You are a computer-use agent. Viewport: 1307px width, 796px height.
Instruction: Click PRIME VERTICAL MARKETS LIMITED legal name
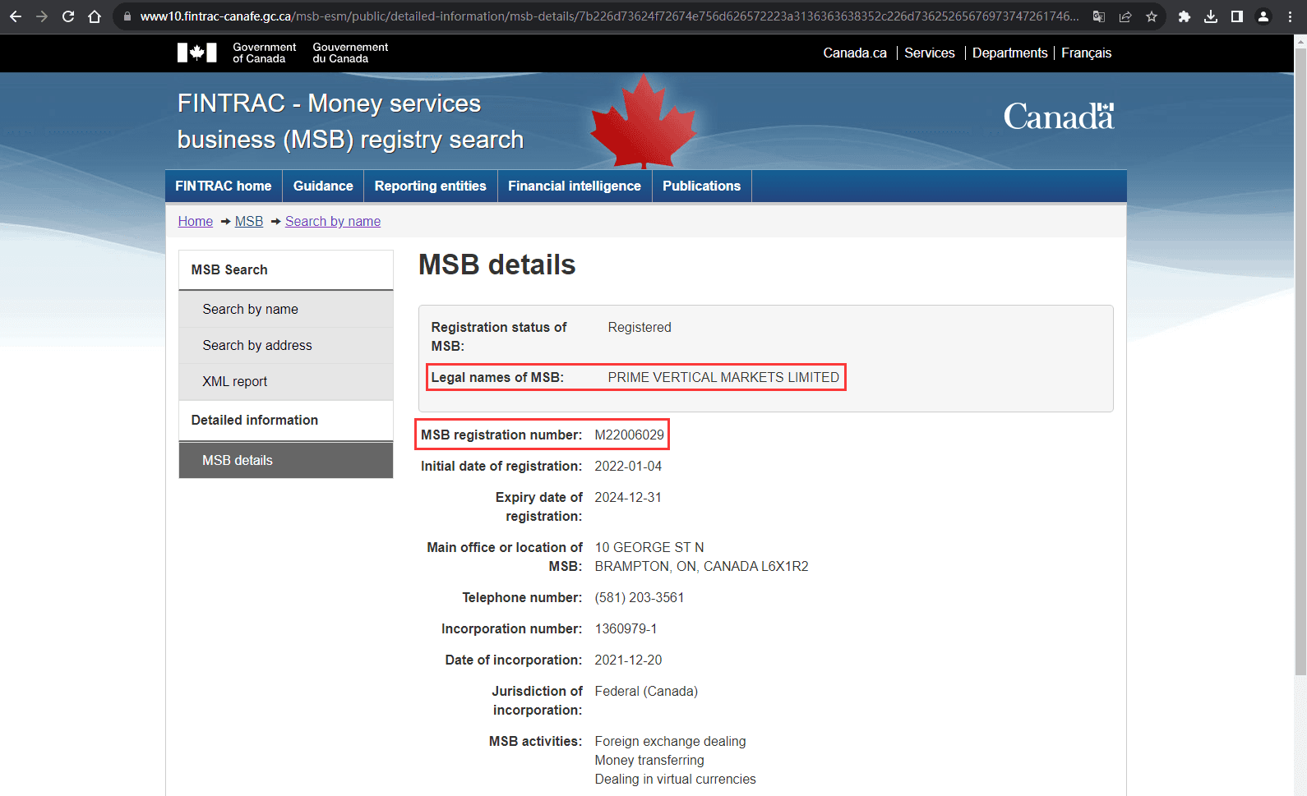(723, 377)
